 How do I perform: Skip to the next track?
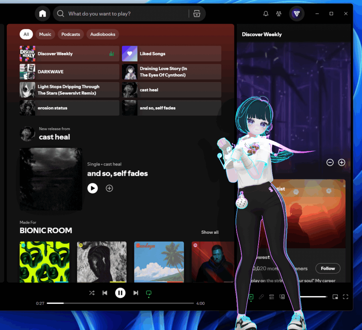tap(136, 293)
